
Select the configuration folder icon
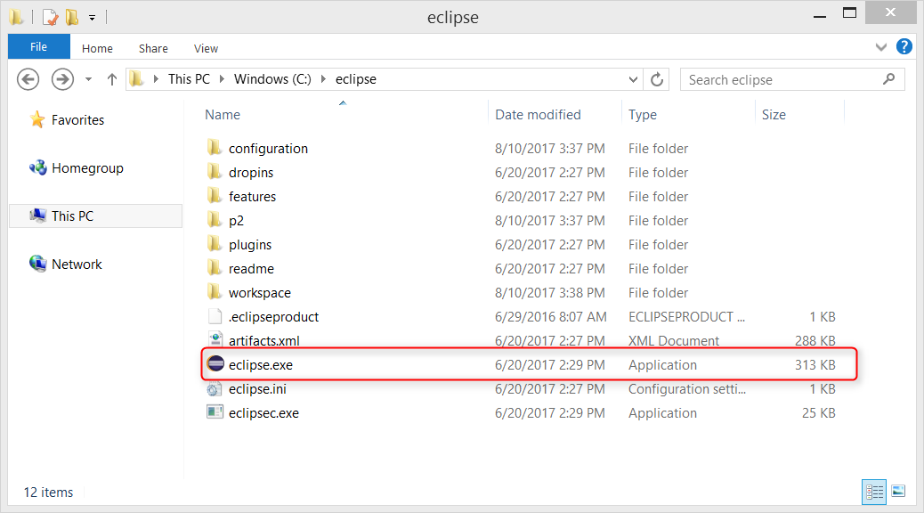(215, 148)
